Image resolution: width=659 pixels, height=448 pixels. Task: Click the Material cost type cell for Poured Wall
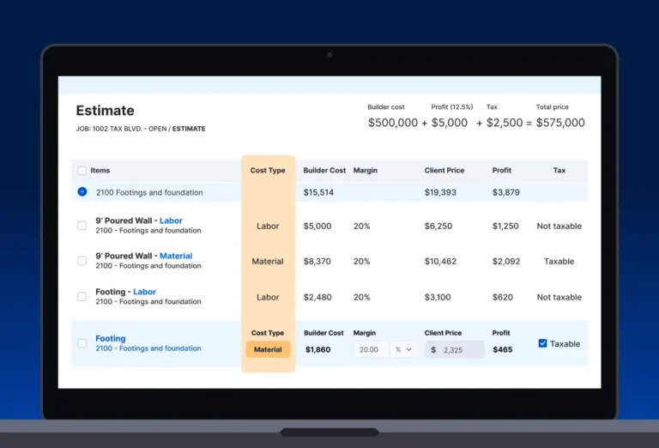point(268,262)
